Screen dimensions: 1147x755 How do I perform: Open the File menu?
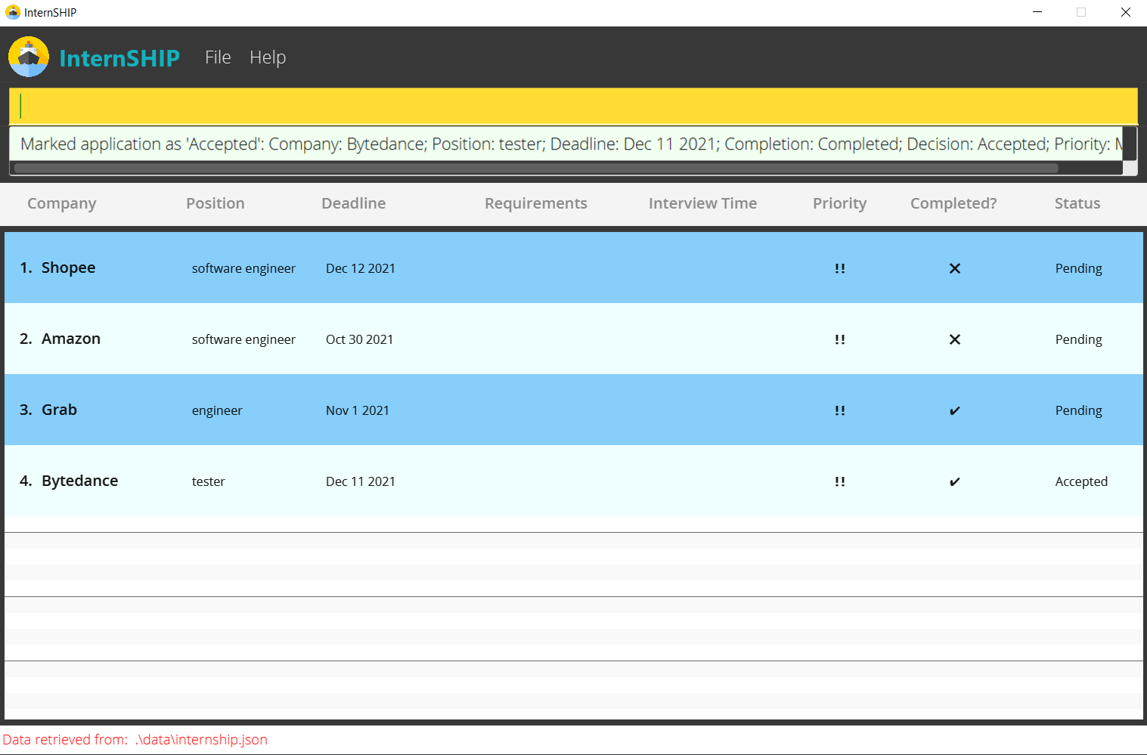click(218, 57)
